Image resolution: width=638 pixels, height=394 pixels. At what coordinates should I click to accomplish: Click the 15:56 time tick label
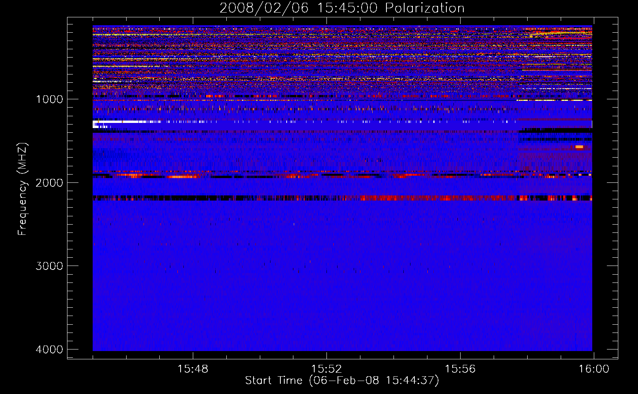(x=460, y=369)
